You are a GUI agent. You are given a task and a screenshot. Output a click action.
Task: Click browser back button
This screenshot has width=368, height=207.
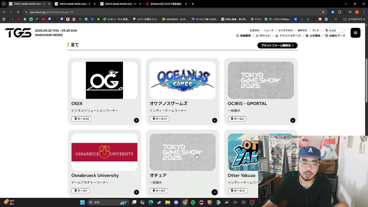(x=4, y=12)
